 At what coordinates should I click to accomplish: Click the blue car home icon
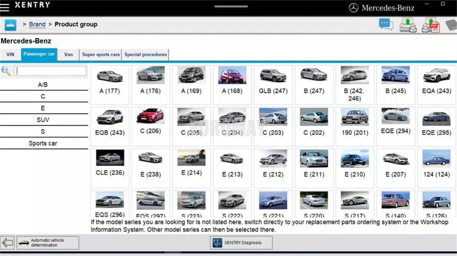10,25
